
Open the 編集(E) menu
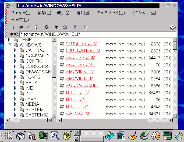tap(44, 13)
